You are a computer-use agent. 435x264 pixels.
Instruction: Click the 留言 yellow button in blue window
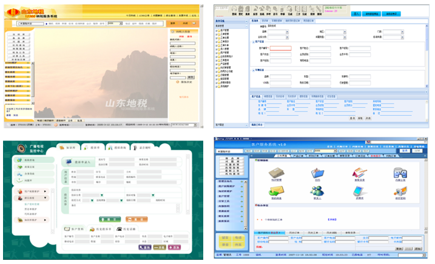click(x=225, y=238)
